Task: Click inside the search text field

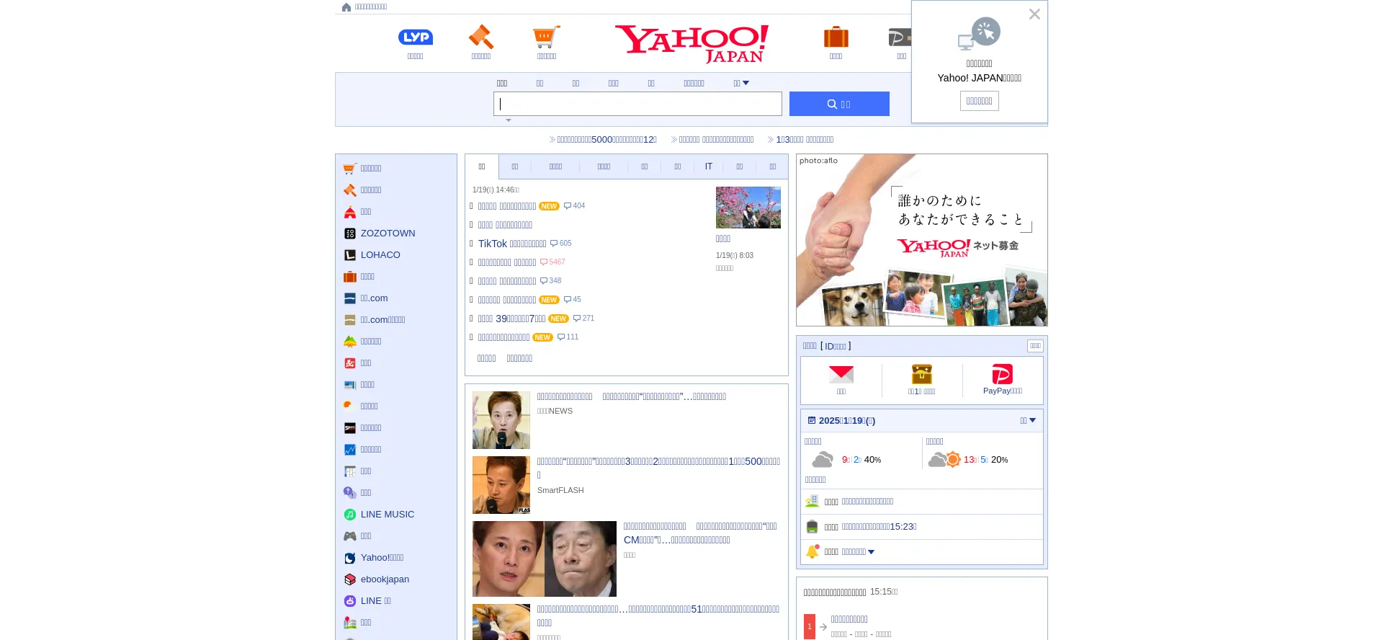Action: pos(637,104)
